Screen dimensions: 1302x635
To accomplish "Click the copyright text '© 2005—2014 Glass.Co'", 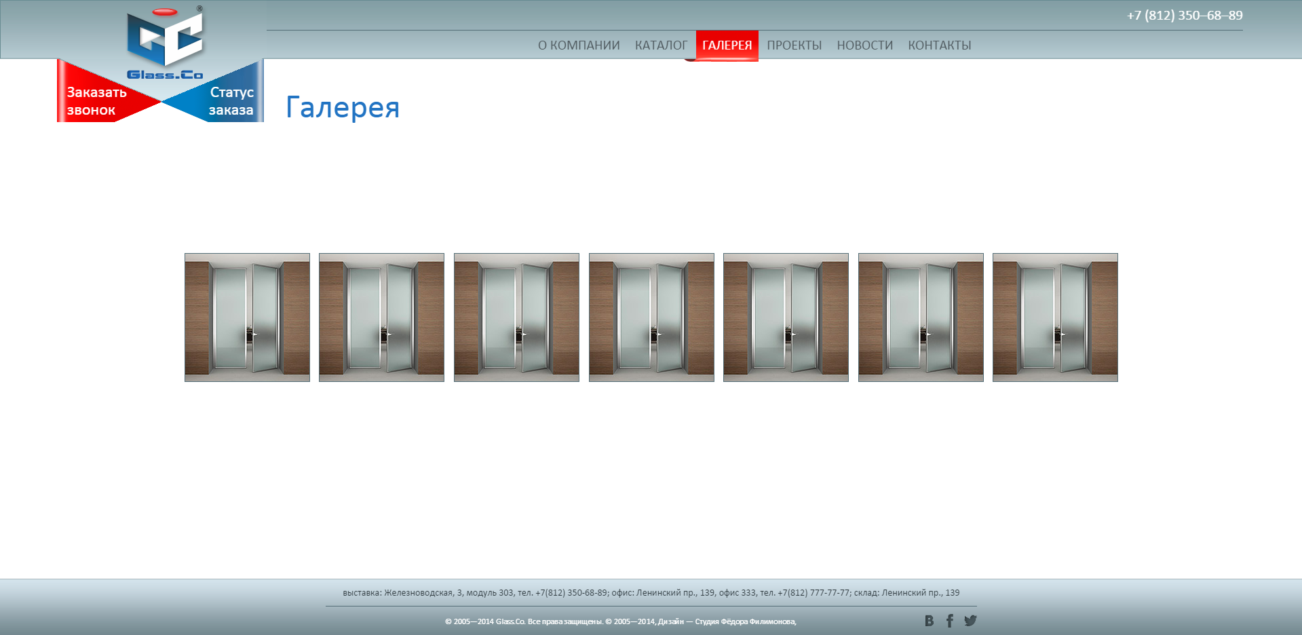I will [x=485, y=621].
